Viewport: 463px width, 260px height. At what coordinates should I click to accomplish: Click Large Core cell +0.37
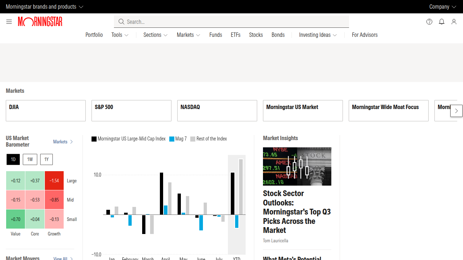click(x=35, y=181)
